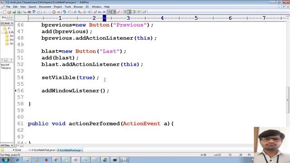Click the Redo toolbar icon
Image resolution: width=290 pixels, height=163 pixels.
(x=69, y=12)
